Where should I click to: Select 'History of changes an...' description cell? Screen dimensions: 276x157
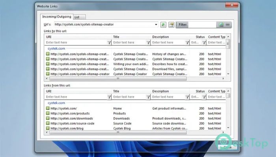(x=169, y=54)
